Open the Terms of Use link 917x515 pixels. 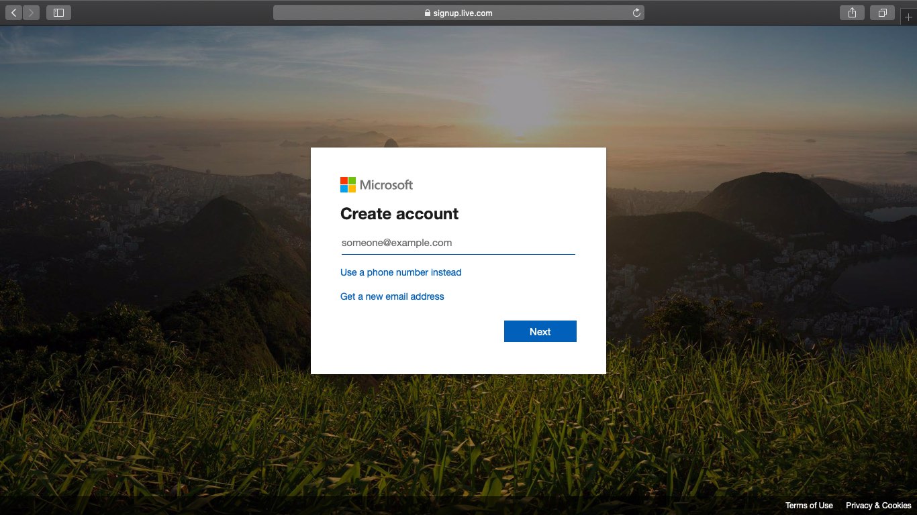click(809, 505)
